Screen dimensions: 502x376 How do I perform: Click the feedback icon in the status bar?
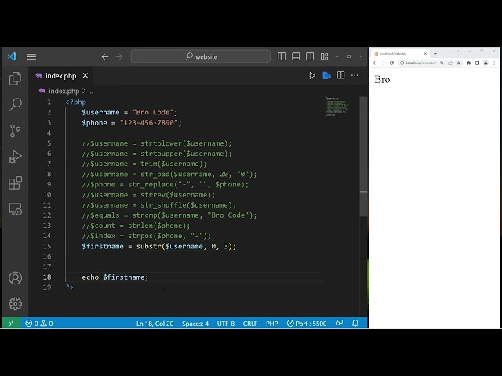pos(340,324)
